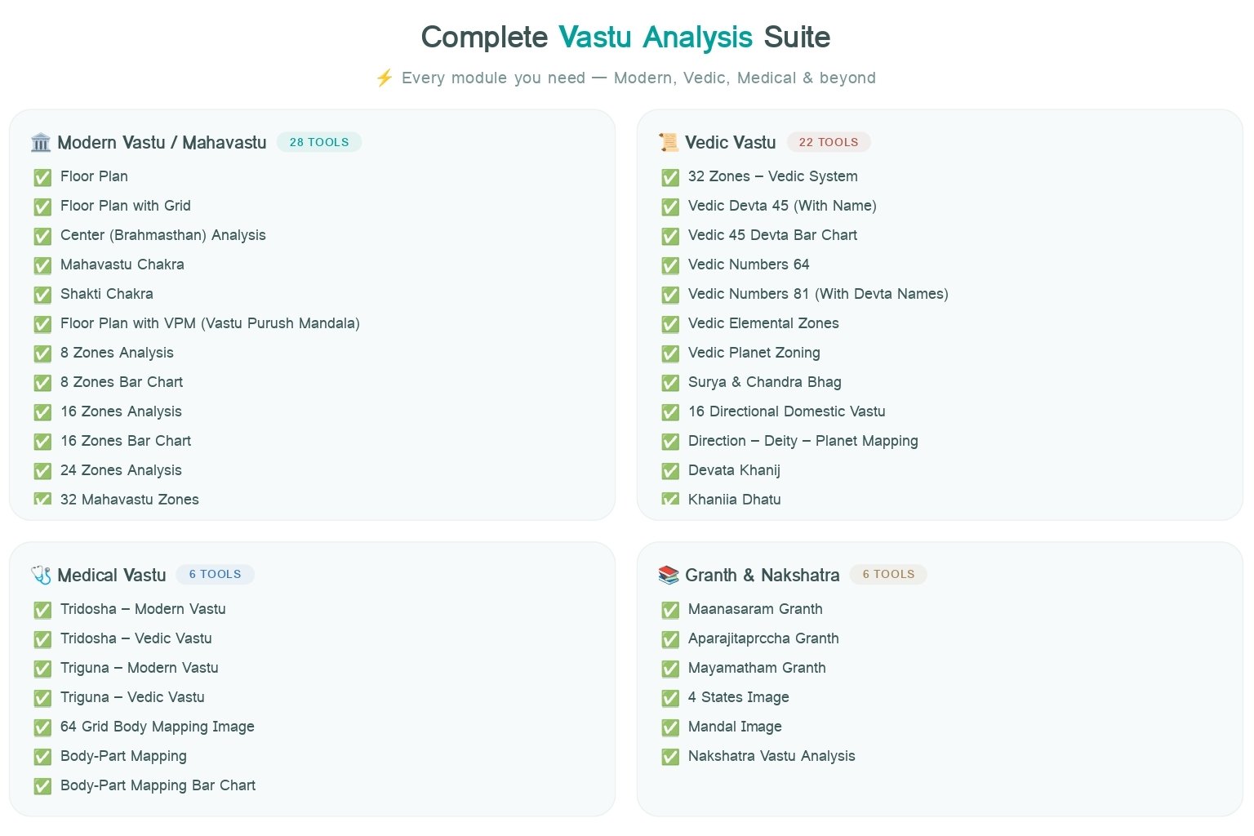Click the check icon beside Vedic Elemental Zones
1254x836 pixels.
pyautogui.click(x=670, y=324)
